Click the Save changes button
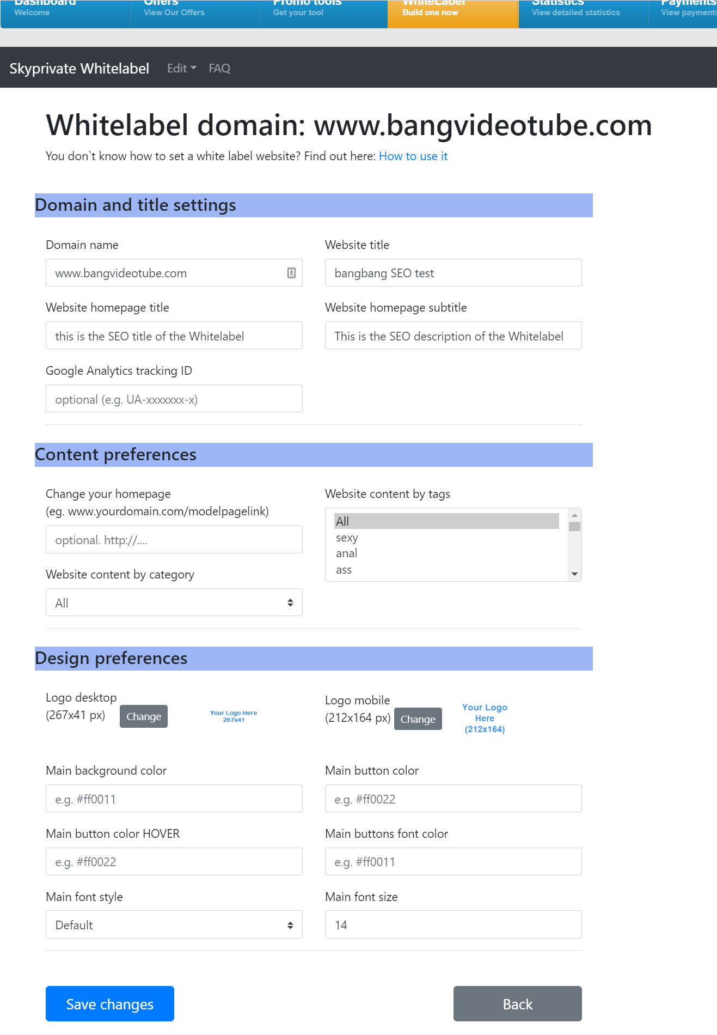Screen dimensions: 717x1035 point(110,1003)
